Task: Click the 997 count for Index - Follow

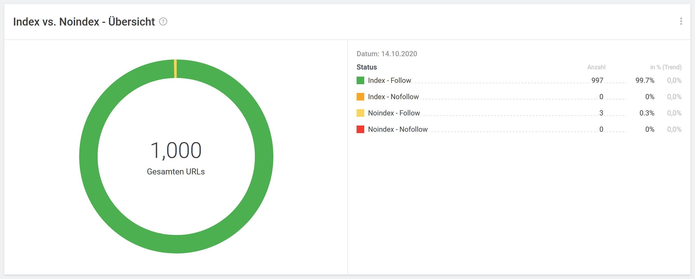Action: click(x=597, y=80)
